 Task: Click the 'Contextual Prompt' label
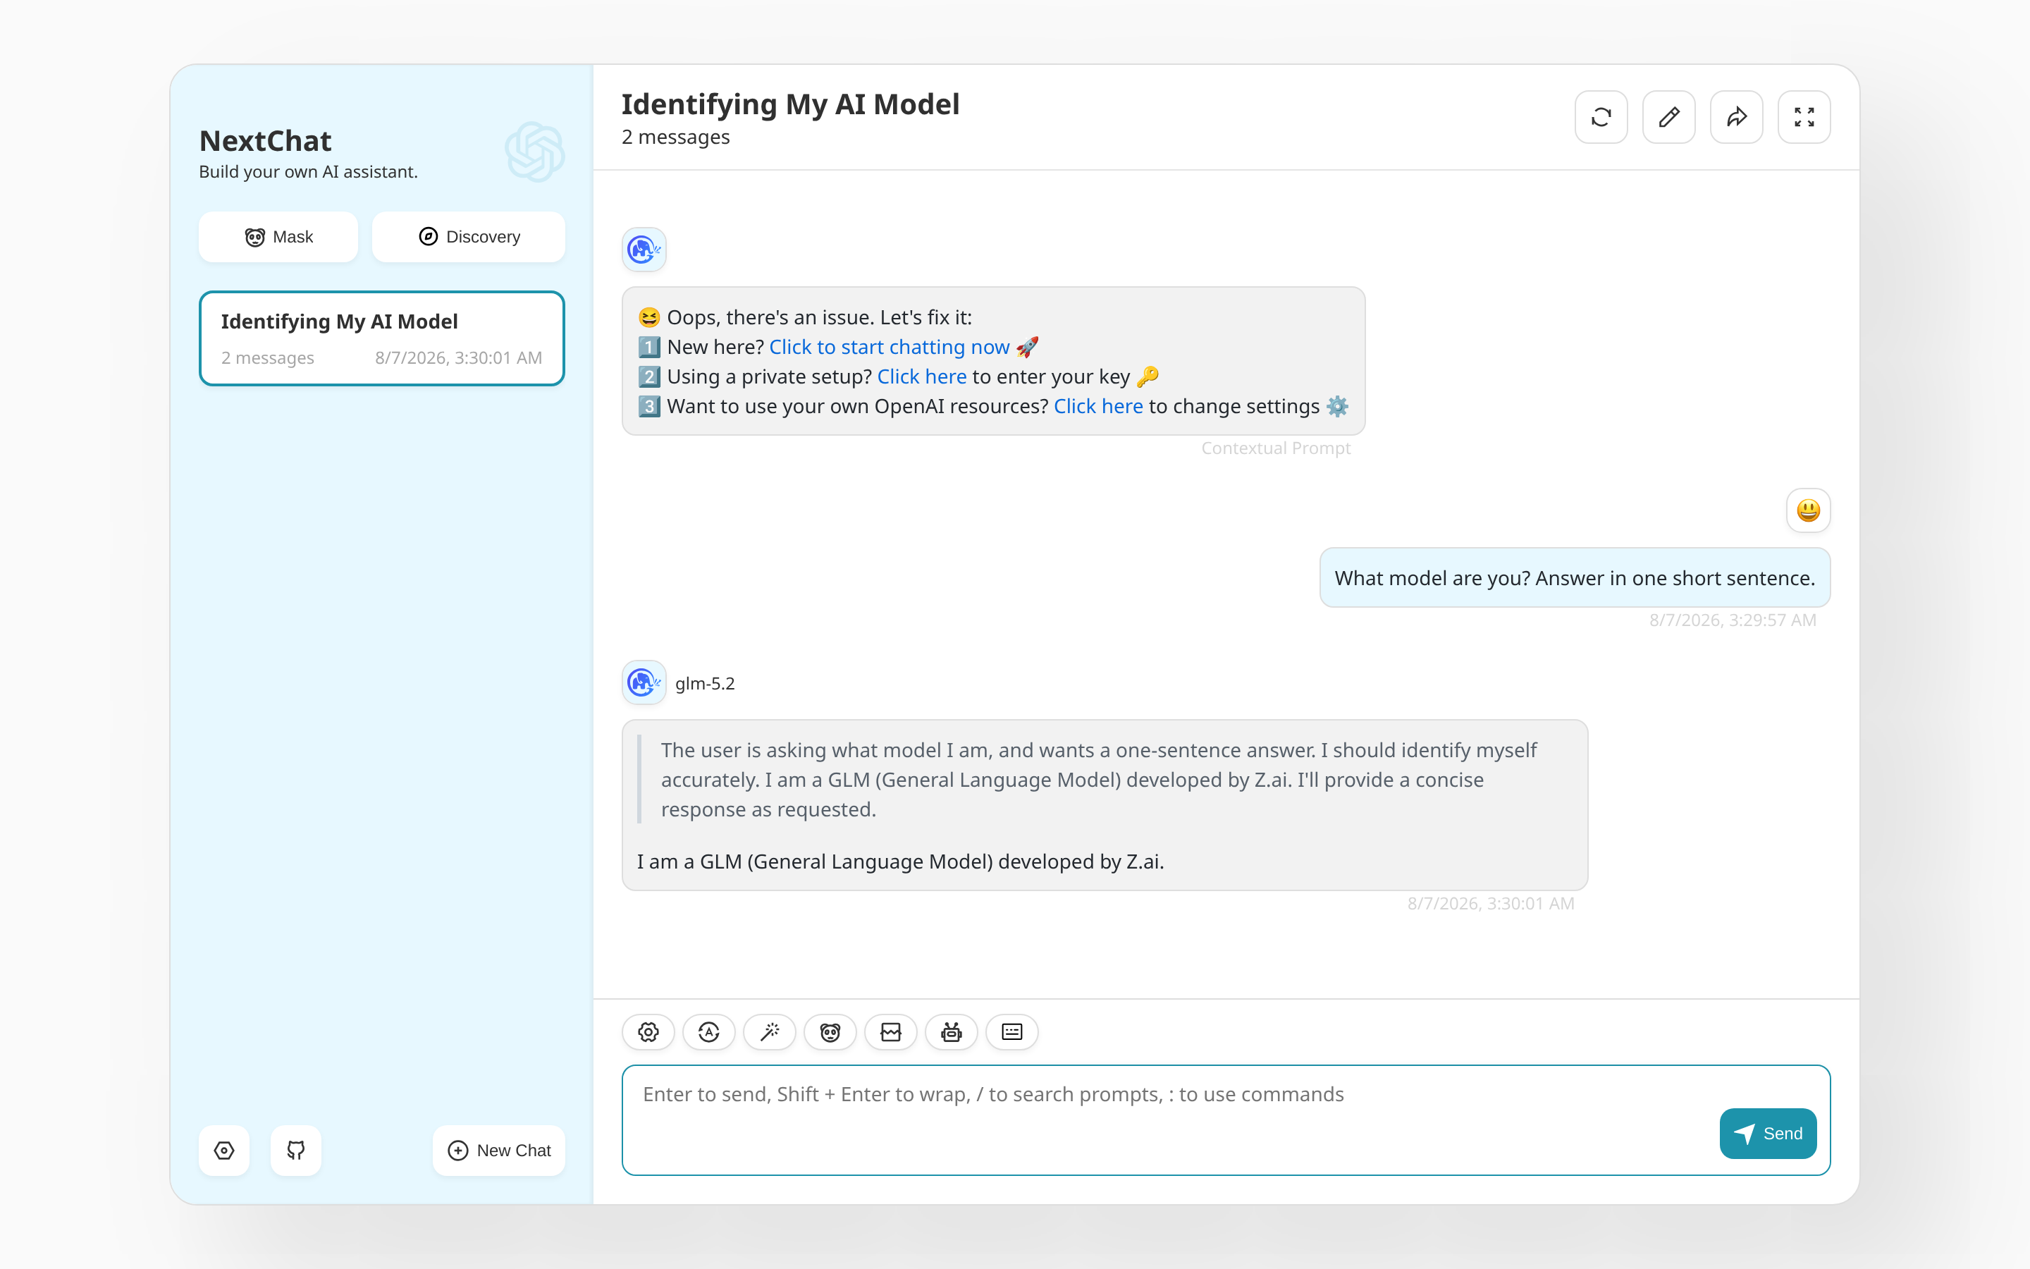tap(1275, 448)
